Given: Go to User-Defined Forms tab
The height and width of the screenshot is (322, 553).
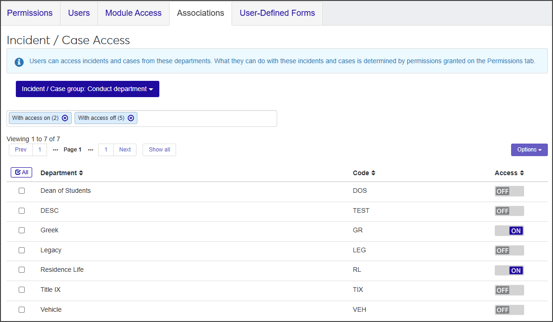Looking at the screenshot, I should [x=277, y=13].
